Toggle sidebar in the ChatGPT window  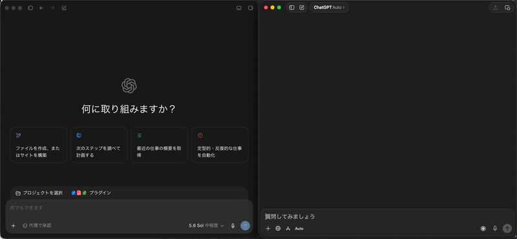click(291, 8)
